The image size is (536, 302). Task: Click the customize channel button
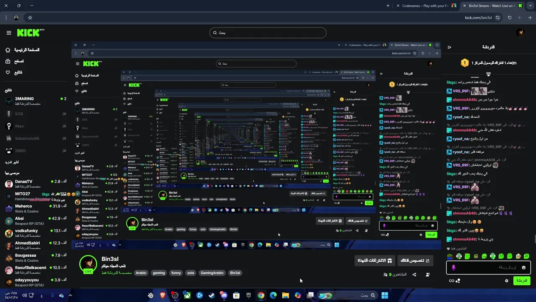(415, 260)
